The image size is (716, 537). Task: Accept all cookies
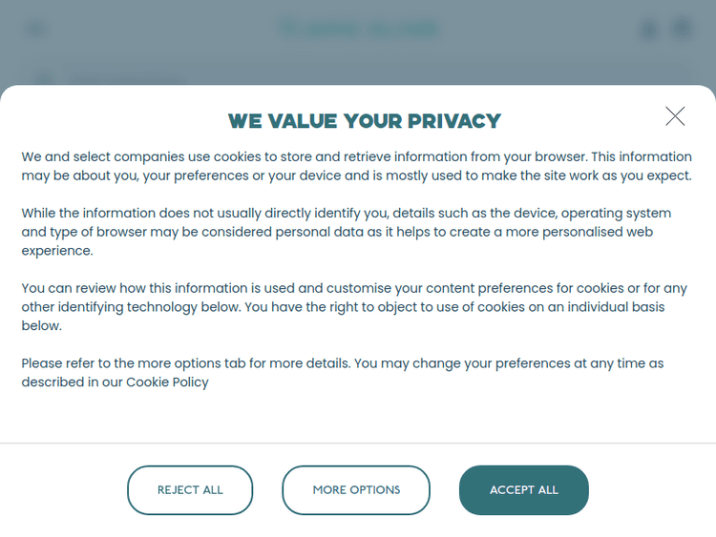(523, 490)
